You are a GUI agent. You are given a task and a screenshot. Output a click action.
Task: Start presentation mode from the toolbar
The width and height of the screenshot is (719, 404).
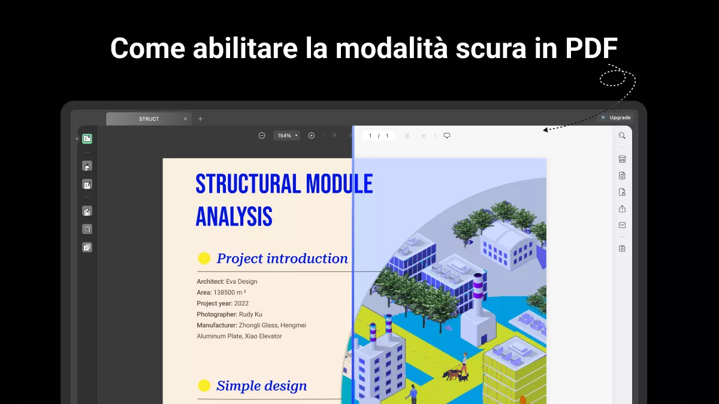pyautogui.click(x=446, y=135)
